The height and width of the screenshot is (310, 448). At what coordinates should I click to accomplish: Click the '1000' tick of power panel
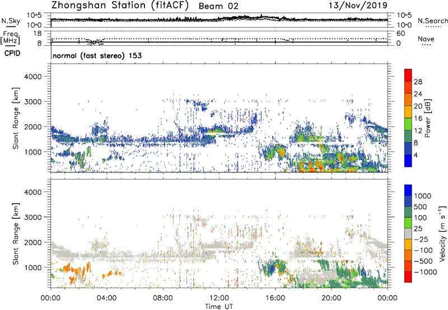click(32, 152)
